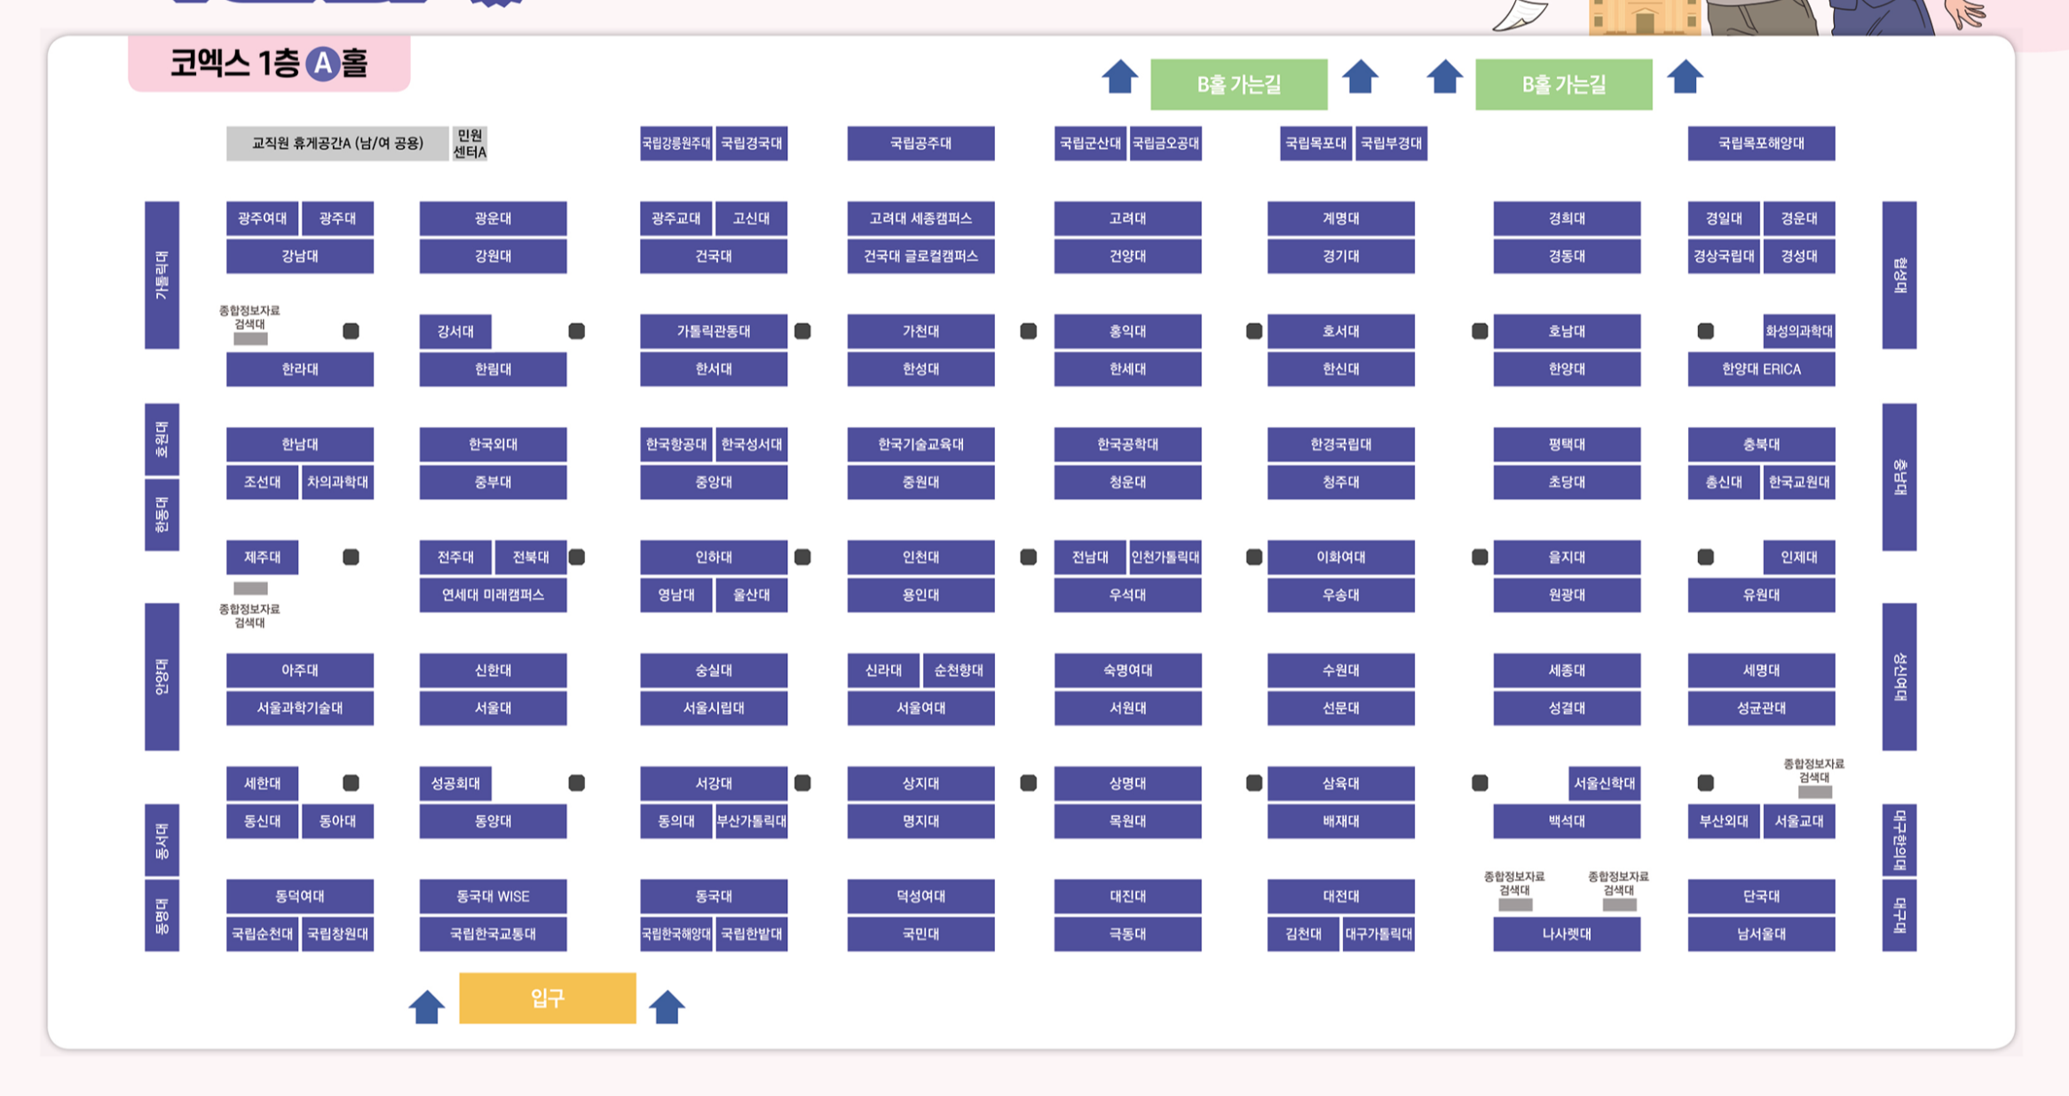Choose the 이화여대 booth
The height and width of the screenshot is (1096, 2069).
click(x=1340, y=557)
